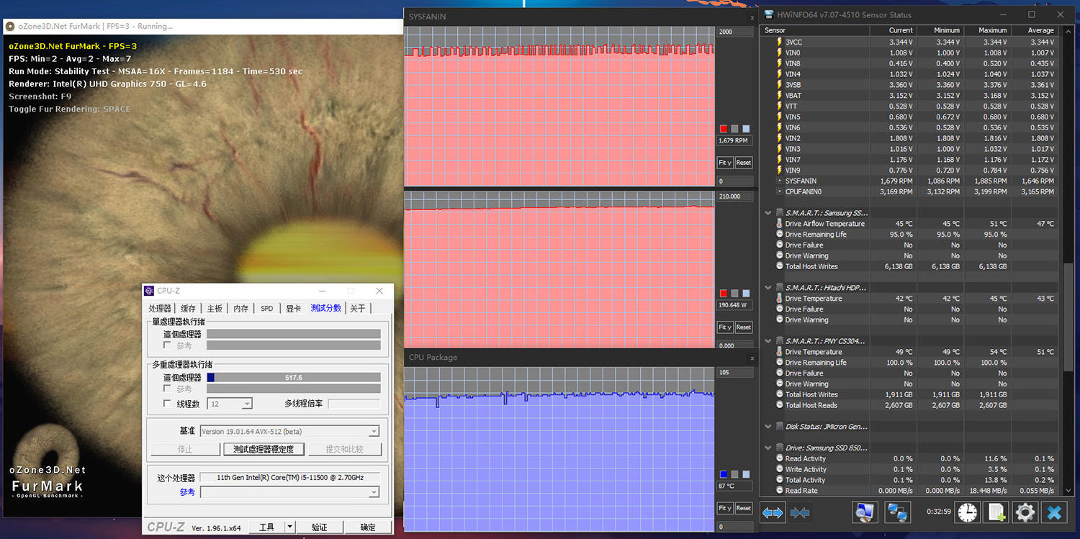Click the 工具 button in CPU-Z
Image resolution: width=1080 pixels, height=539 pixels.
pyautogui.click(x=267, y=527)
